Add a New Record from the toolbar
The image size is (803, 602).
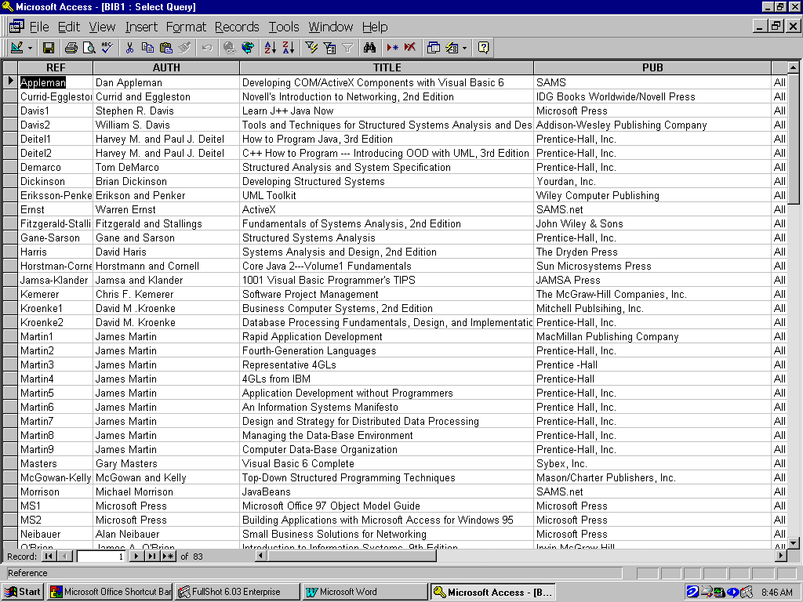coord(392,48)
